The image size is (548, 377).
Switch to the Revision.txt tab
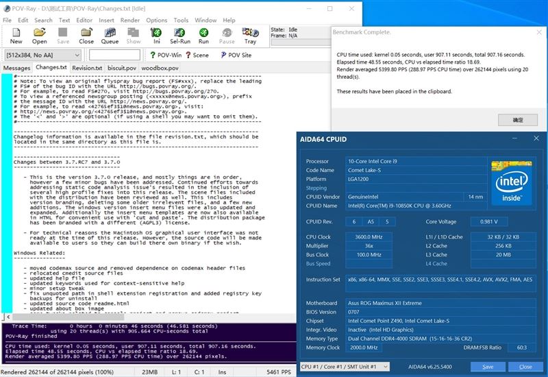coord(87,68)
